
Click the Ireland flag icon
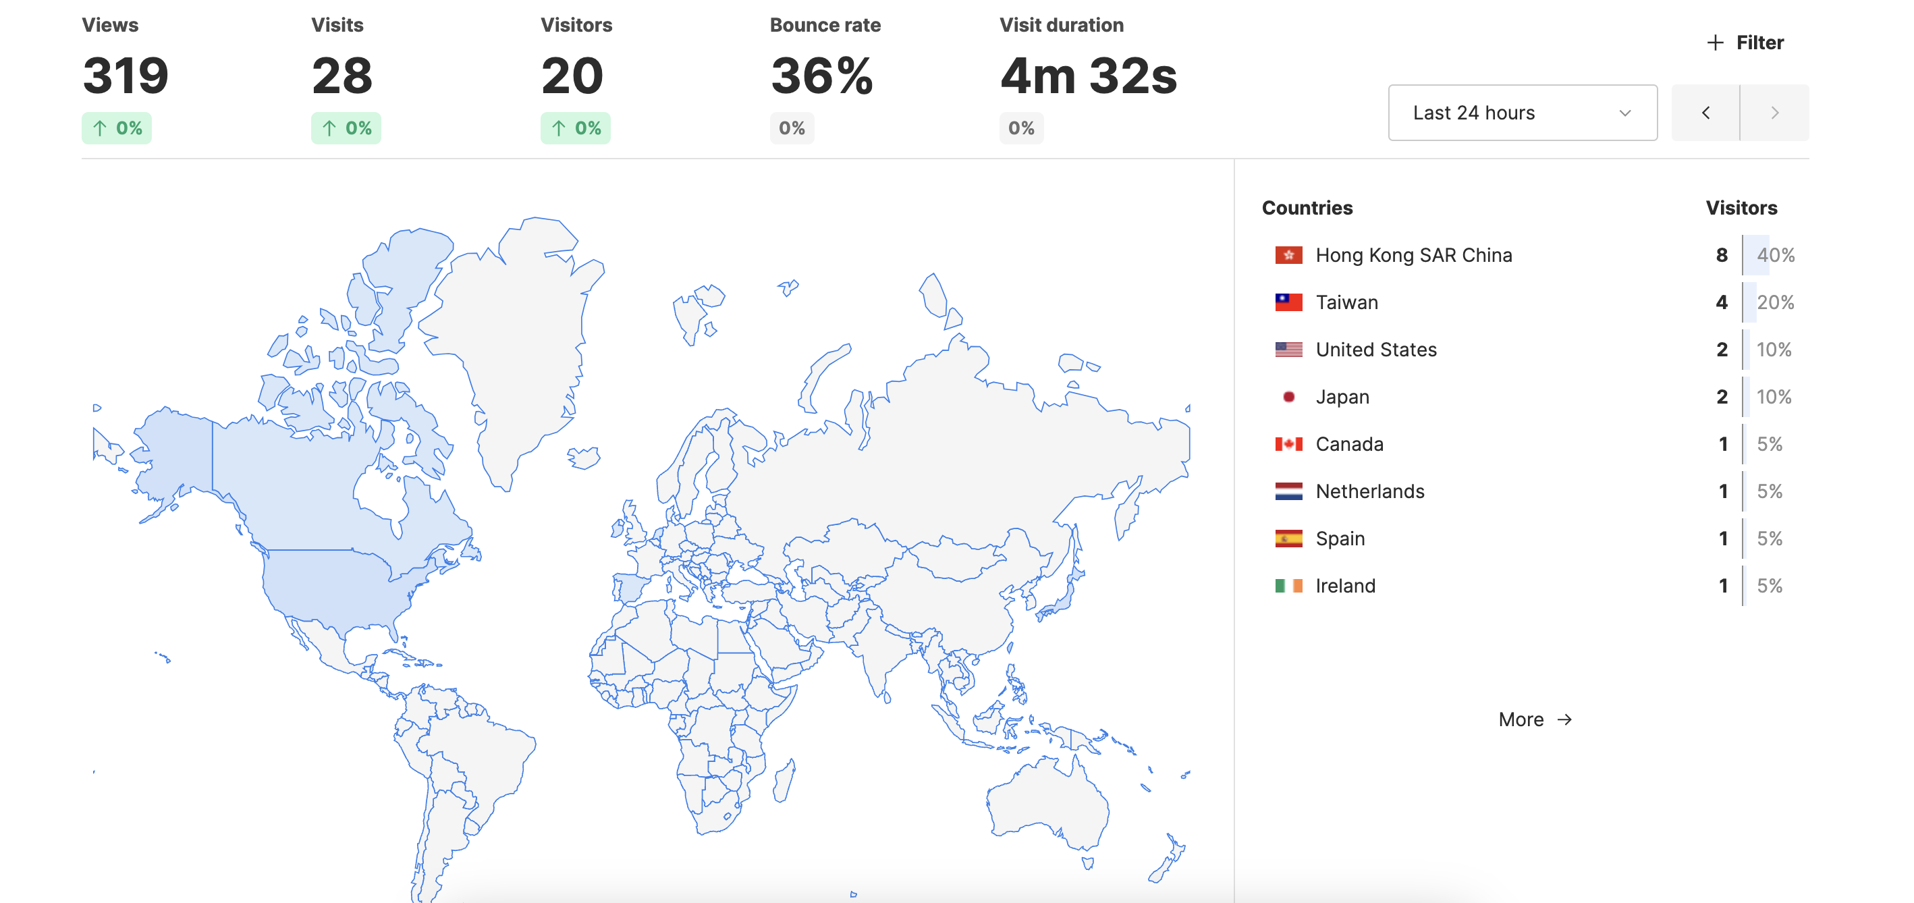pos(1288,586)
